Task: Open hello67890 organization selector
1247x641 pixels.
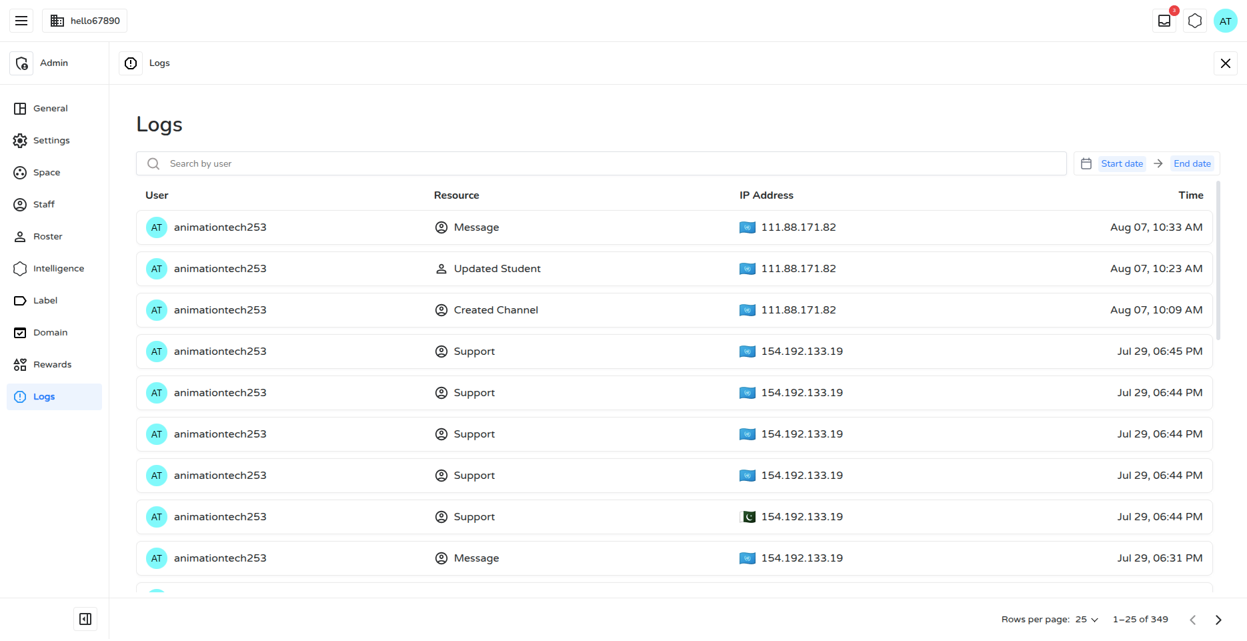Action: (x=85, y=21)
